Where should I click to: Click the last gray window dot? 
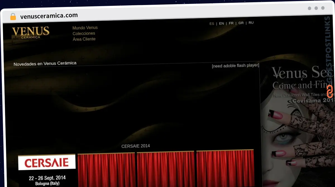pos(323,8)
